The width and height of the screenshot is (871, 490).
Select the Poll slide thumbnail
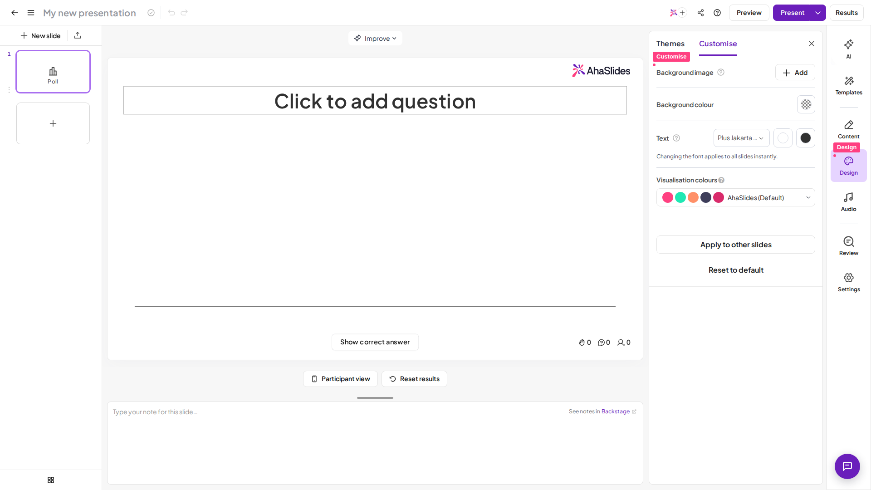click(x=53, y=72)
